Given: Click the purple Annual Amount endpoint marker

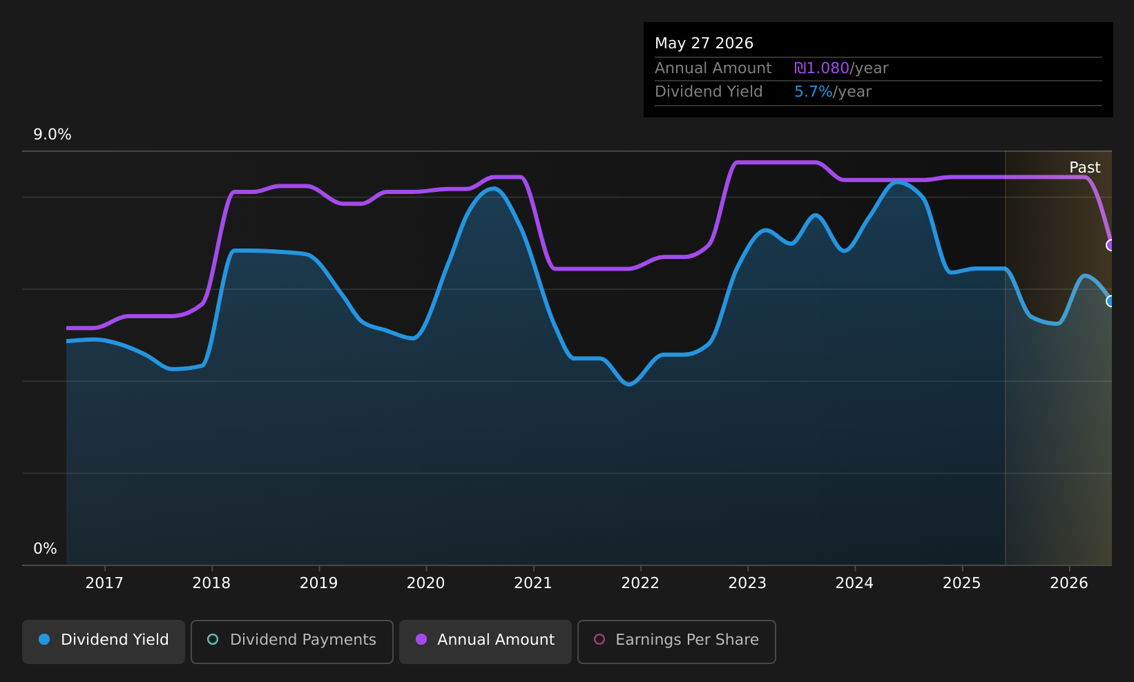Looking at the screenshot, I should click(1111, 245).
